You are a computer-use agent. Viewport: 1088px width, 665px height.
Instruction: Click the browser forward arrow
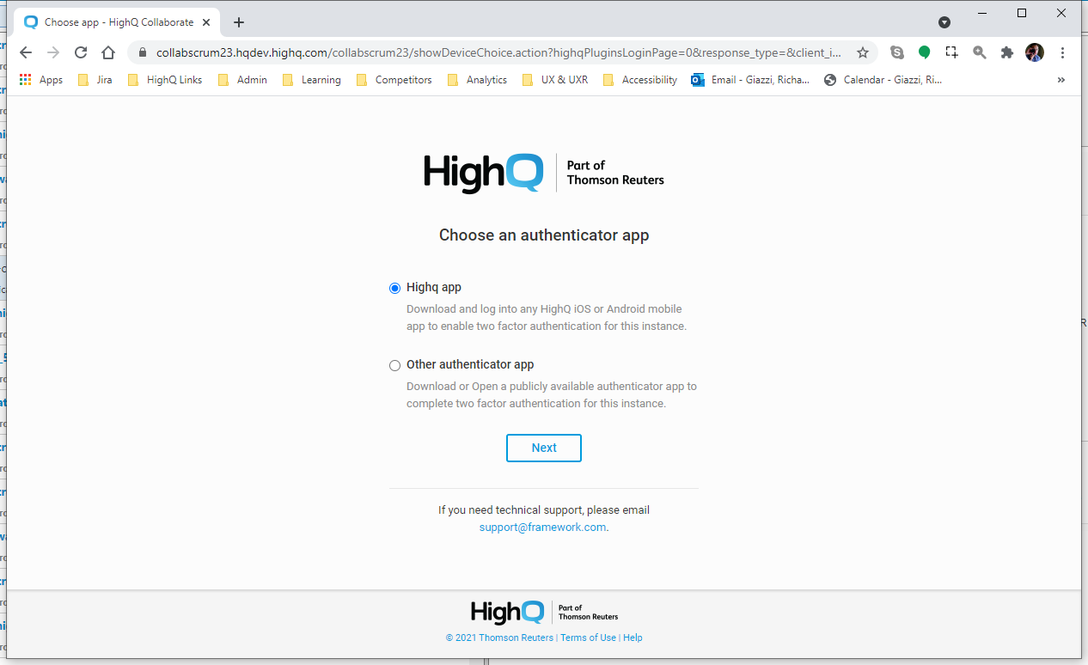(x=53, y=52)
